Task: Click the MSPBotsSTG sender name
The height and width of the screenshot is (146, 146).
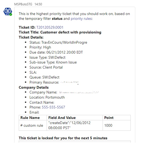Action: (x=23, y=4)
